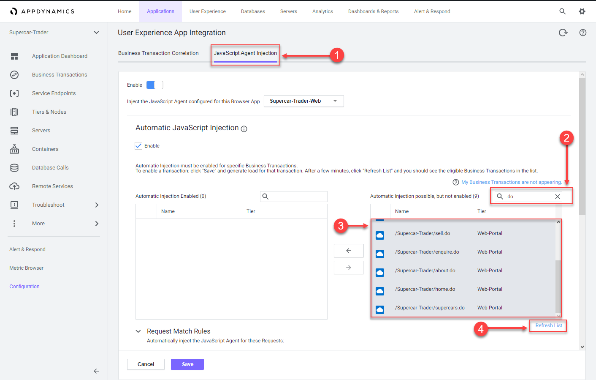Click the Service Endpoints bracket icon
The width and height of the screenshot is (596, 380).
pyautogui.click(x=14, y=93)
